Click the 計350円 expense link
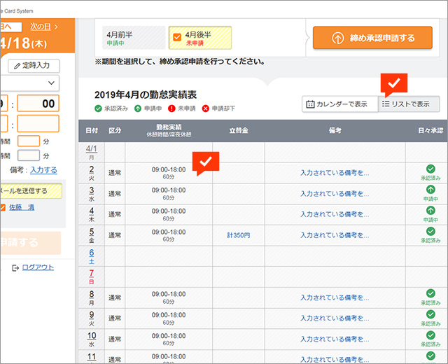 [x=238, y=235]
